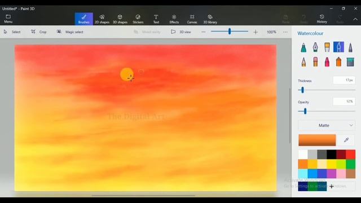
Task: Open the current orange colour picker
Action: point(317,140)
